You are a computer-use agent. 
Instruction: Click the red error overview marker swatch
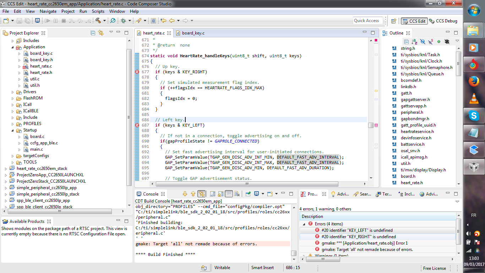click(x=376, y=41)
